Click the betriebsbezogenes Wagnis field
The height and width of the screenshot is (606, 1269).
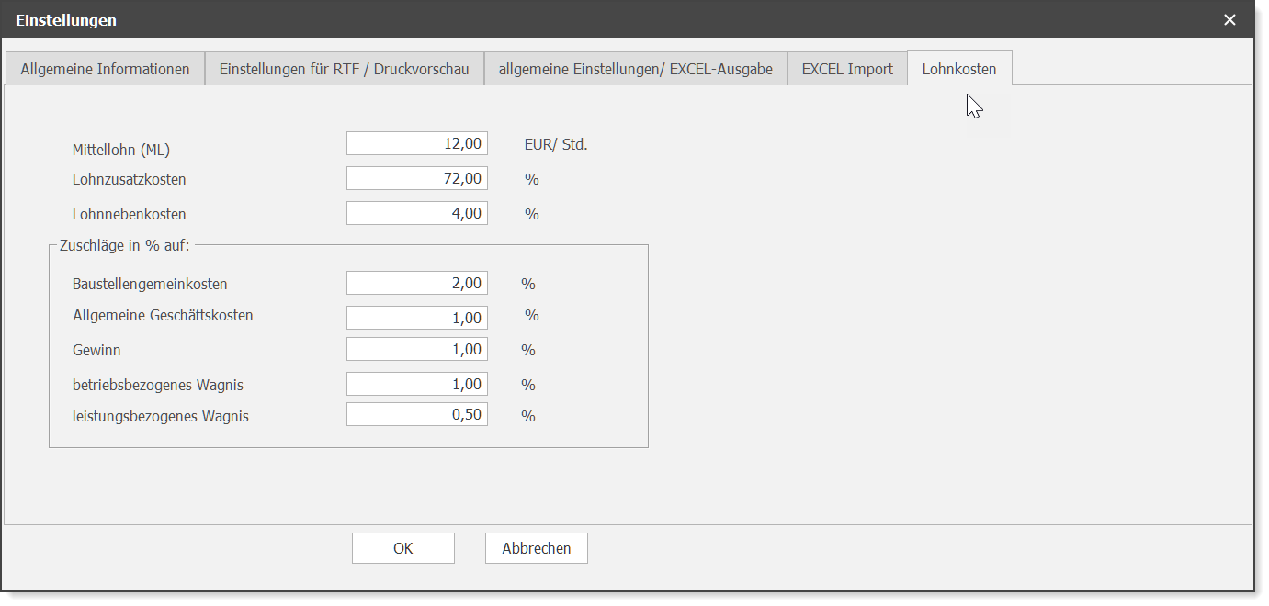[416, 385]
